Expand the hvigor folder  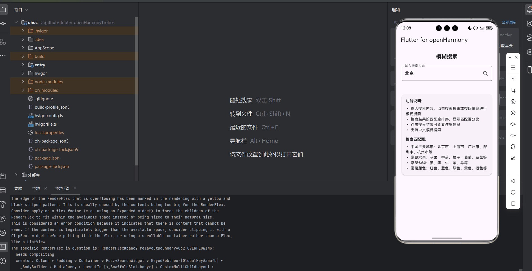[x=23, y=73]
